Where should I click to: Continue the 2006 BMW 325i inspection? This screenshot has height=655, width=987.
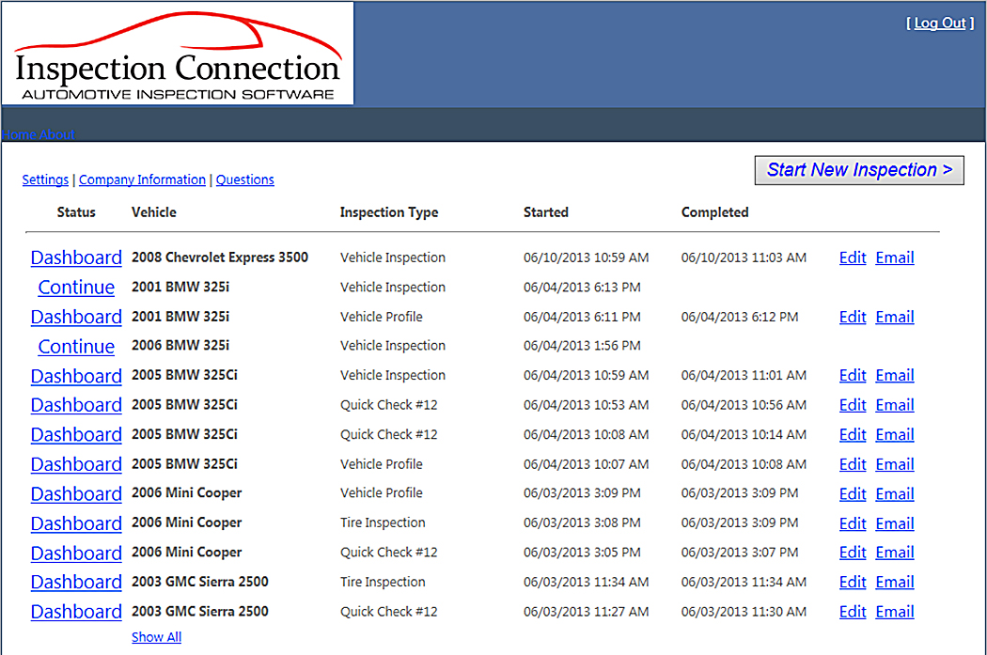pyautogui.click(x=76, y=347)
